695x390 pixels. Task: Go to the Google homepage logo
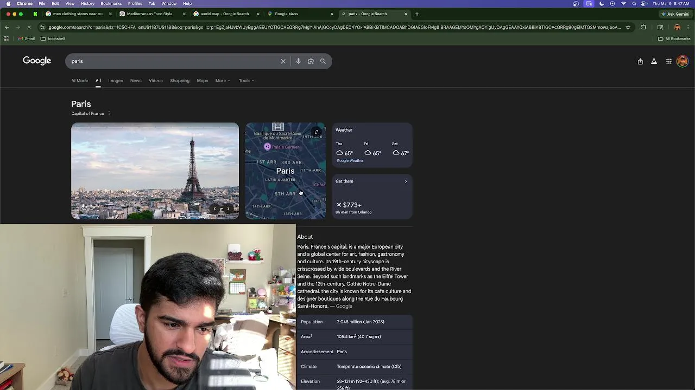point(37,61)
